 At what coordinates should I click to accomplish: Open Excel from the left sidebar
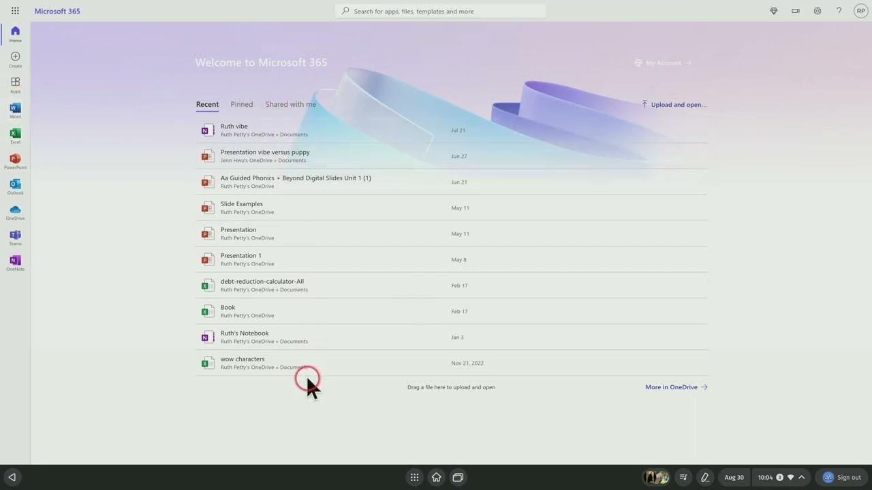coord(15,135)
